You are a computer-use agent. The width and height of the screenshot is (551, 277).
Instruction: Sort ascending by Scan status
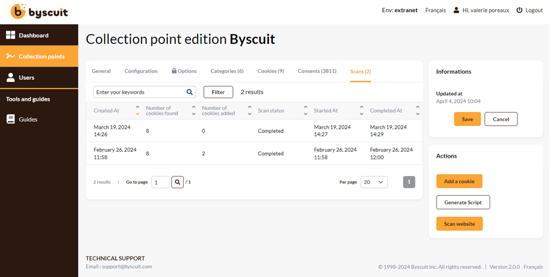[305, 108]
